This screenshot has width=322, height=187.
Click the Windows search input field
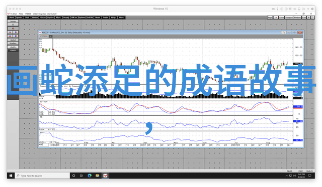tap(42, 176)
